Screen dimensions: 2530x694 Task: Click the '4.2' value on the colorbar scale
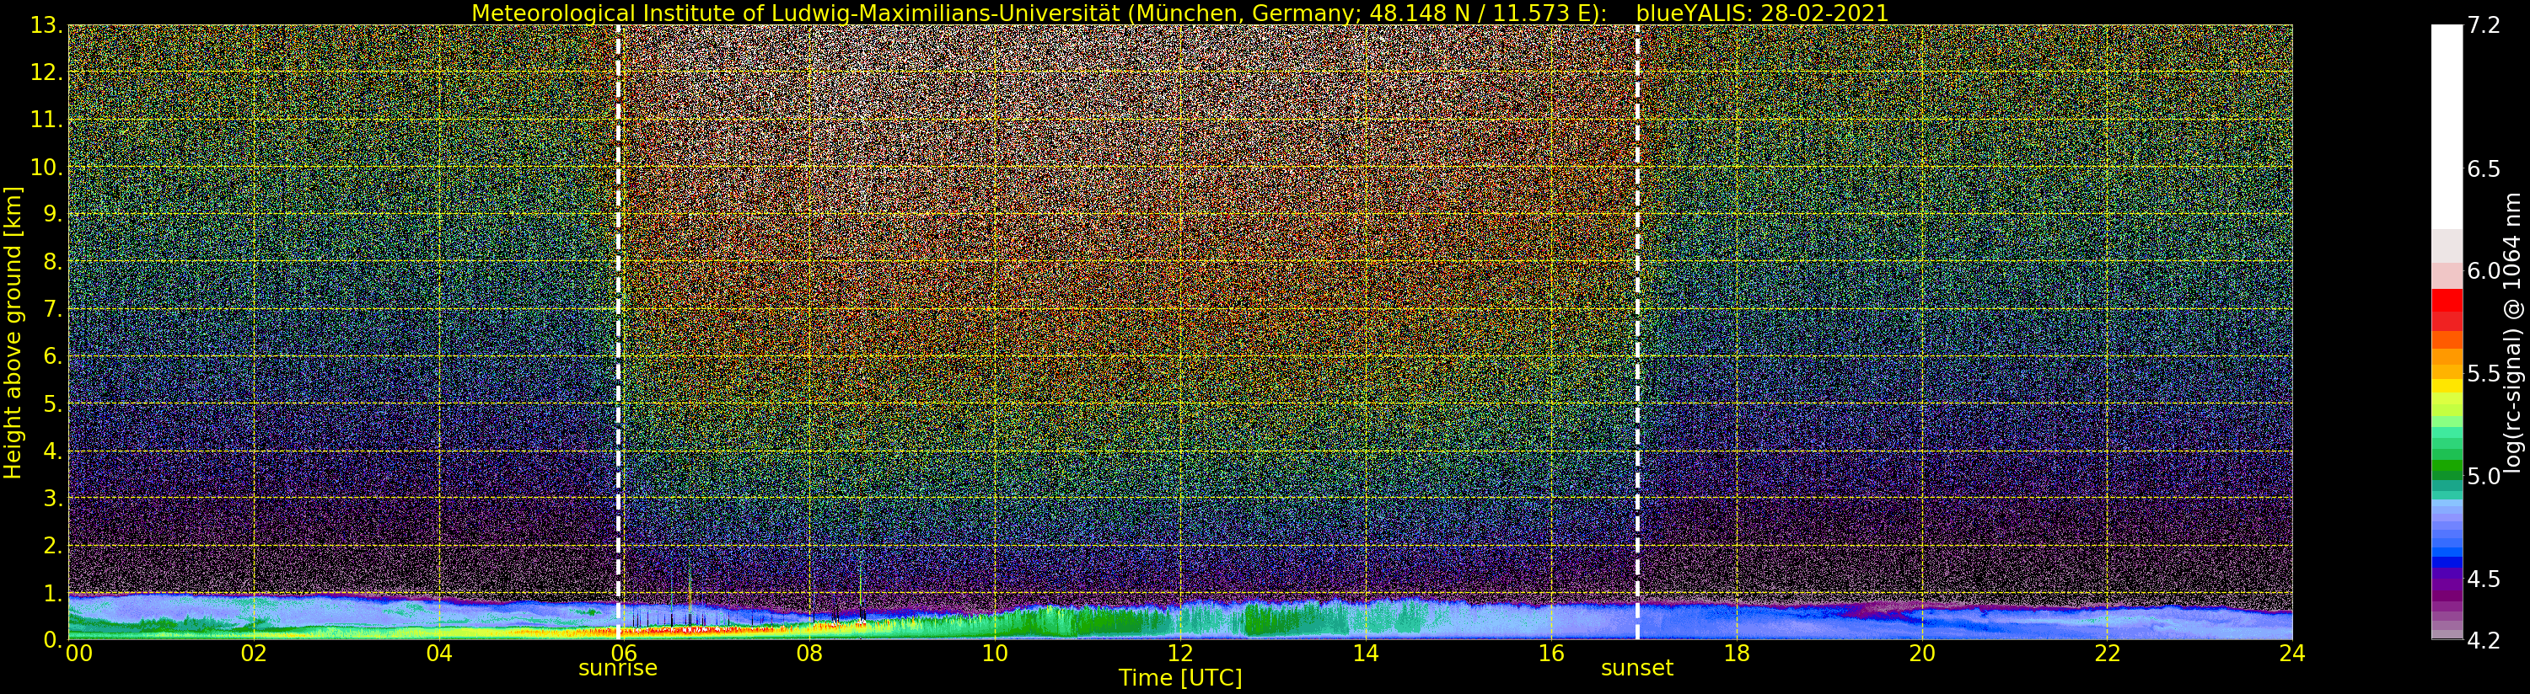(2484, 640)
